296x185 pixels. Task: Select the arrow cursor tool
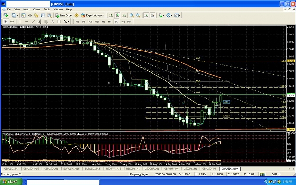click(x=6, y=22)
